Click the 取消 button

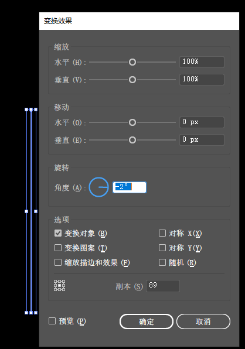[x=203, y=321]
